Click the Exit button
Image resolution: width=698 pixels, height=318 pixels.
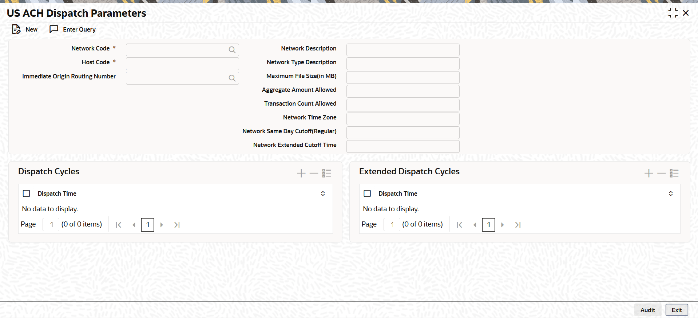677,310
